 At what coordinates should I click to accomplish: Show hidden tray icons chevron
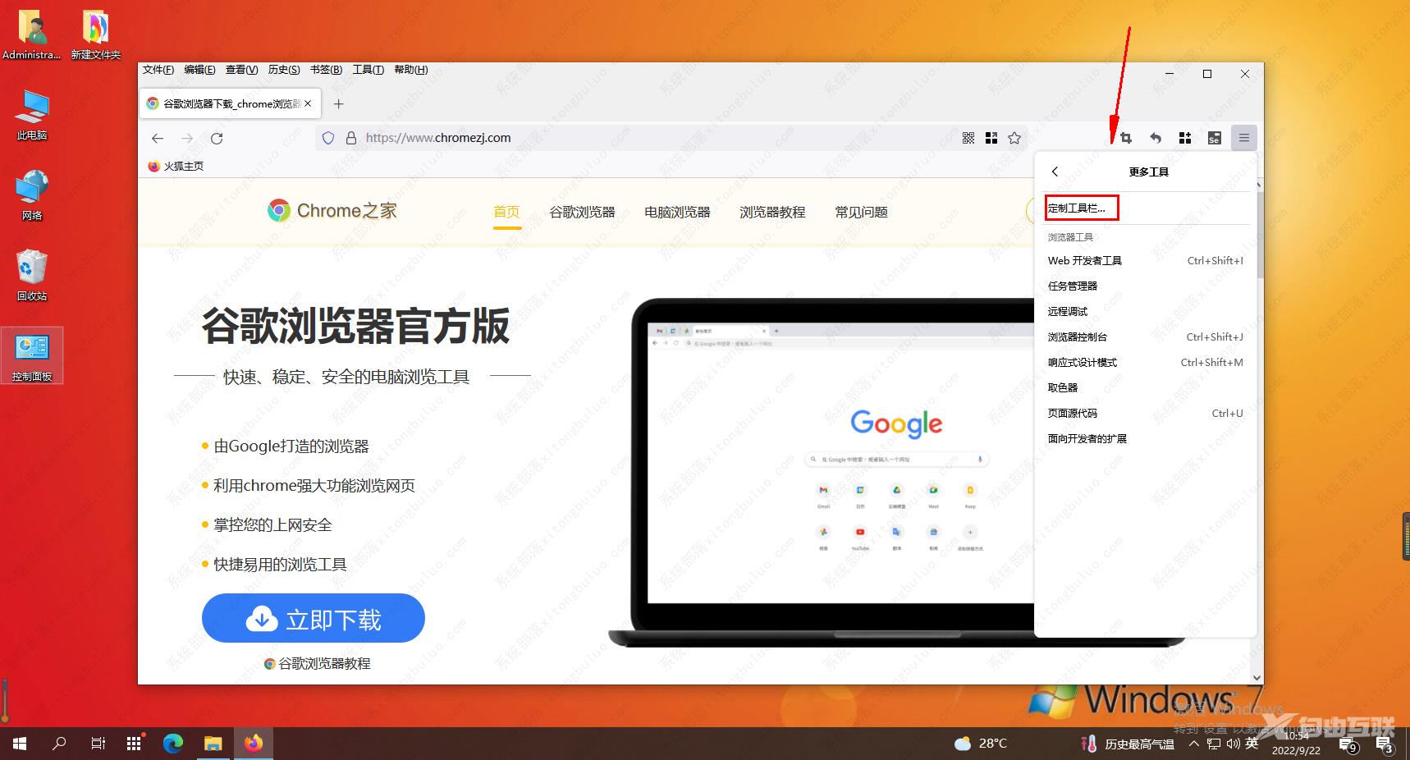click(x=1193, y=744)
